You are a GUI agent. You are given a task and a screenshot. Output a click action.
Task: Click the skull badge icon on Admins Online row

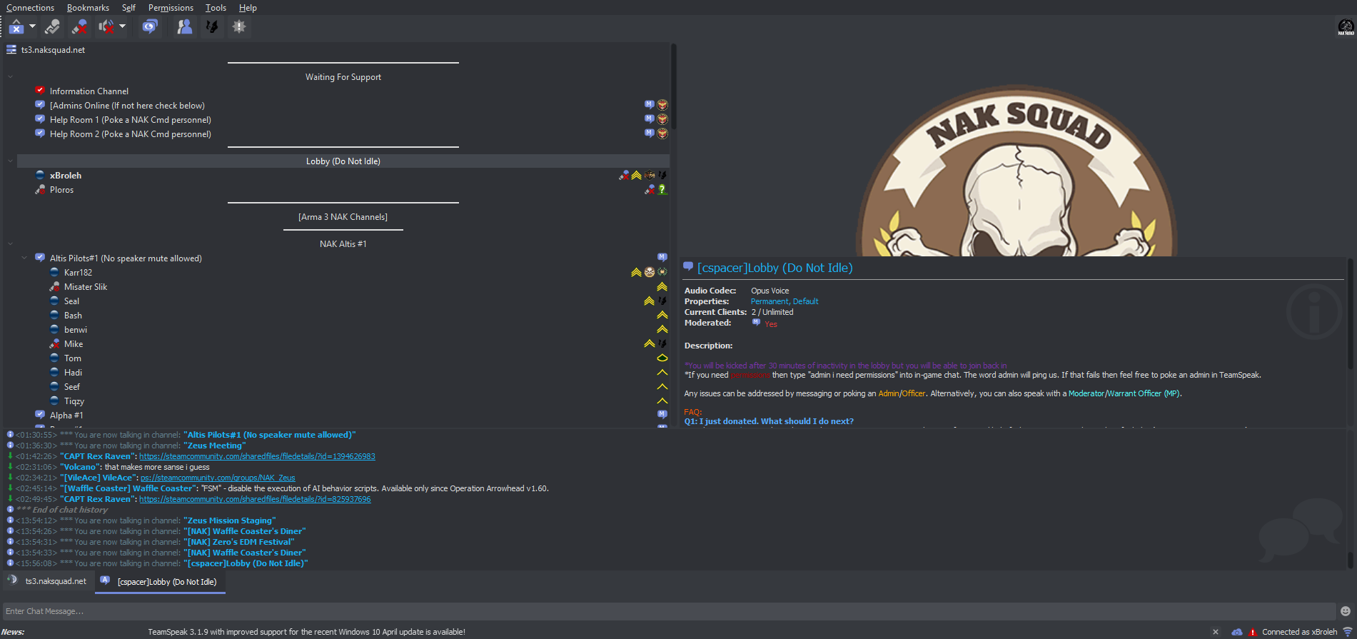[x=662, y=105]
